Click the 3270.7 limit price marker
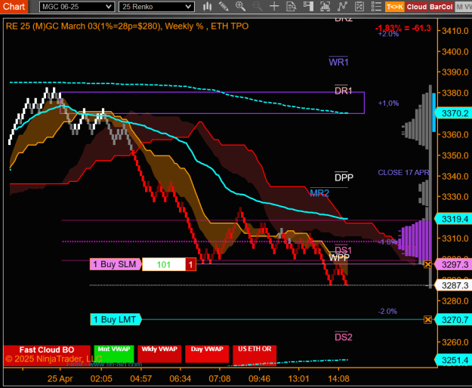 pos(453,319)
